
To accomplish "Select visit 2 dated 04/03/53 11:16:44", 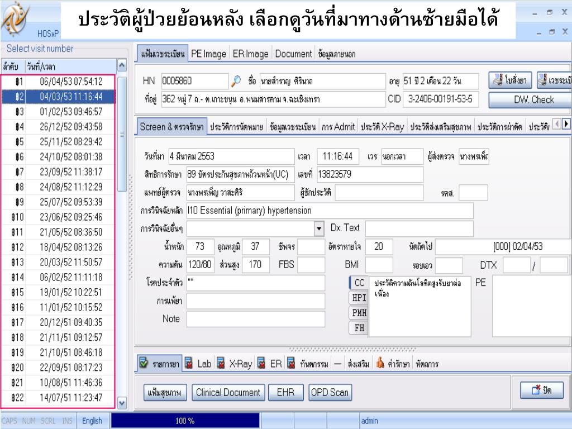I will pyautogui.click(x=58, y=97).
